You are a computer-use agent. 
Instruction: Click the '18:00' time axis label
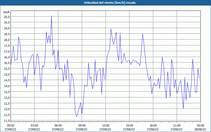click(153, 126)
